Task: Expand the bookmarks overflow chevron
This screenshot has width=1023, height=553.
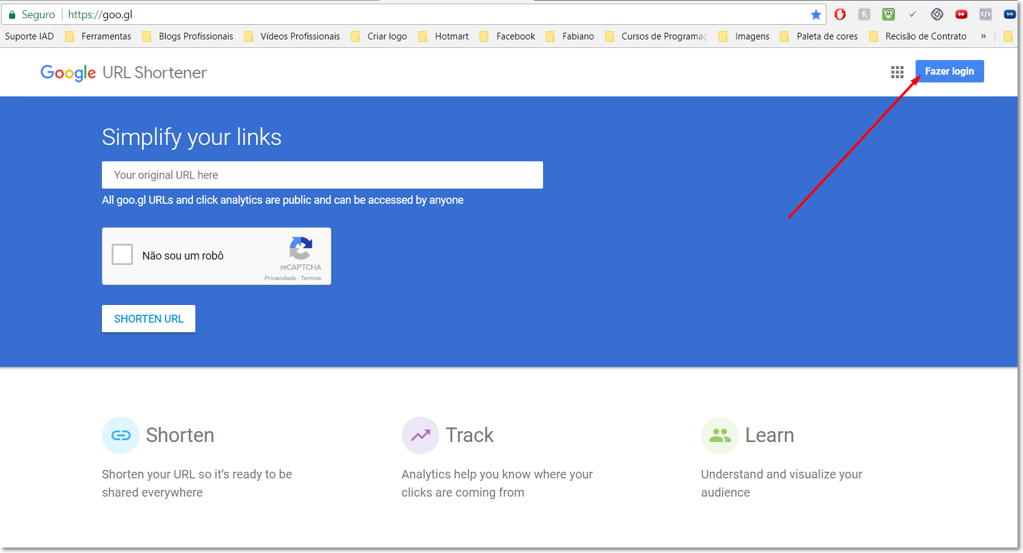Action: (x=984, y=36)
